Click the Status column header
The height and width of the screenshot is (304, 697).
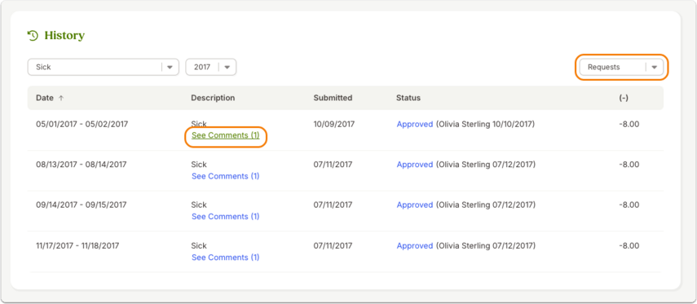(408, 98)
